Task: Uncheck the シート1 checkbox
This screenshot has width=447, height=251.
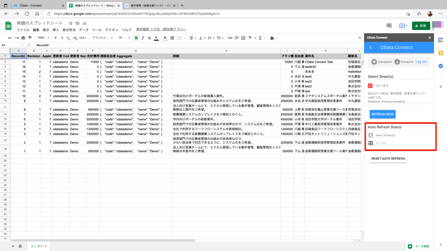Action: 370,86
